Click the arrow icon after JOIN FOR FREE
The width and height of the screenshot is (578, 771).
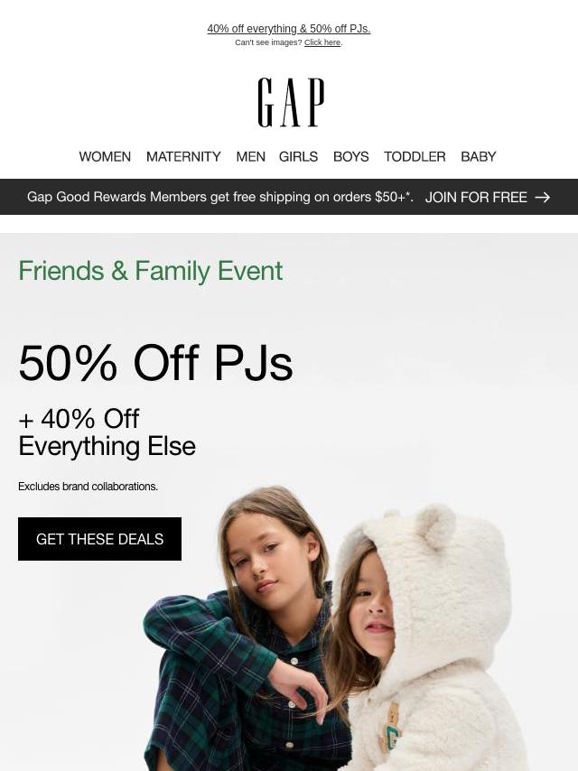542,197
